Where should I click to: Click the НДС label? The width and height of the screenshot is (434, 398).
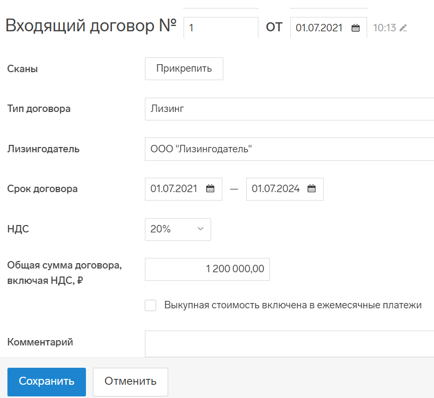18,229
